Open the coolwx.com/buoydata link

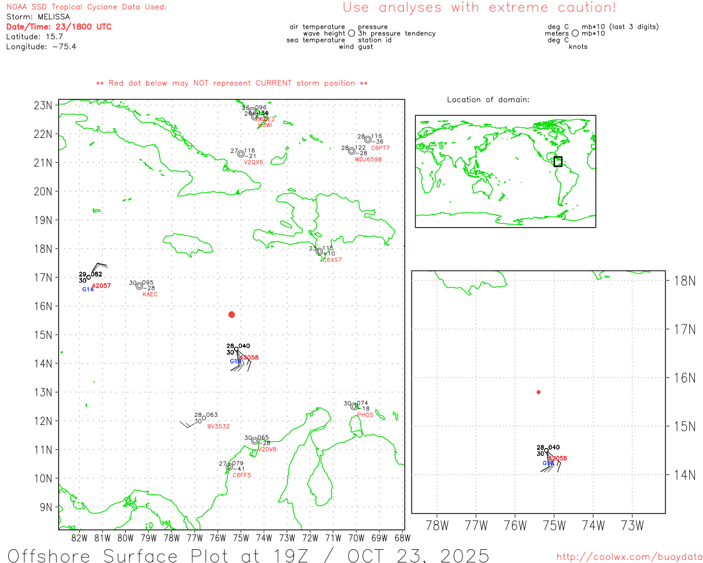[x=629, y=556]
